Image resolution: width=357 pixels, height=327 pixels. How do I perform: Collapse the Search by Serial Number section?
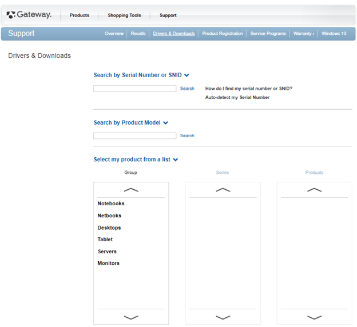click(141, 75)
